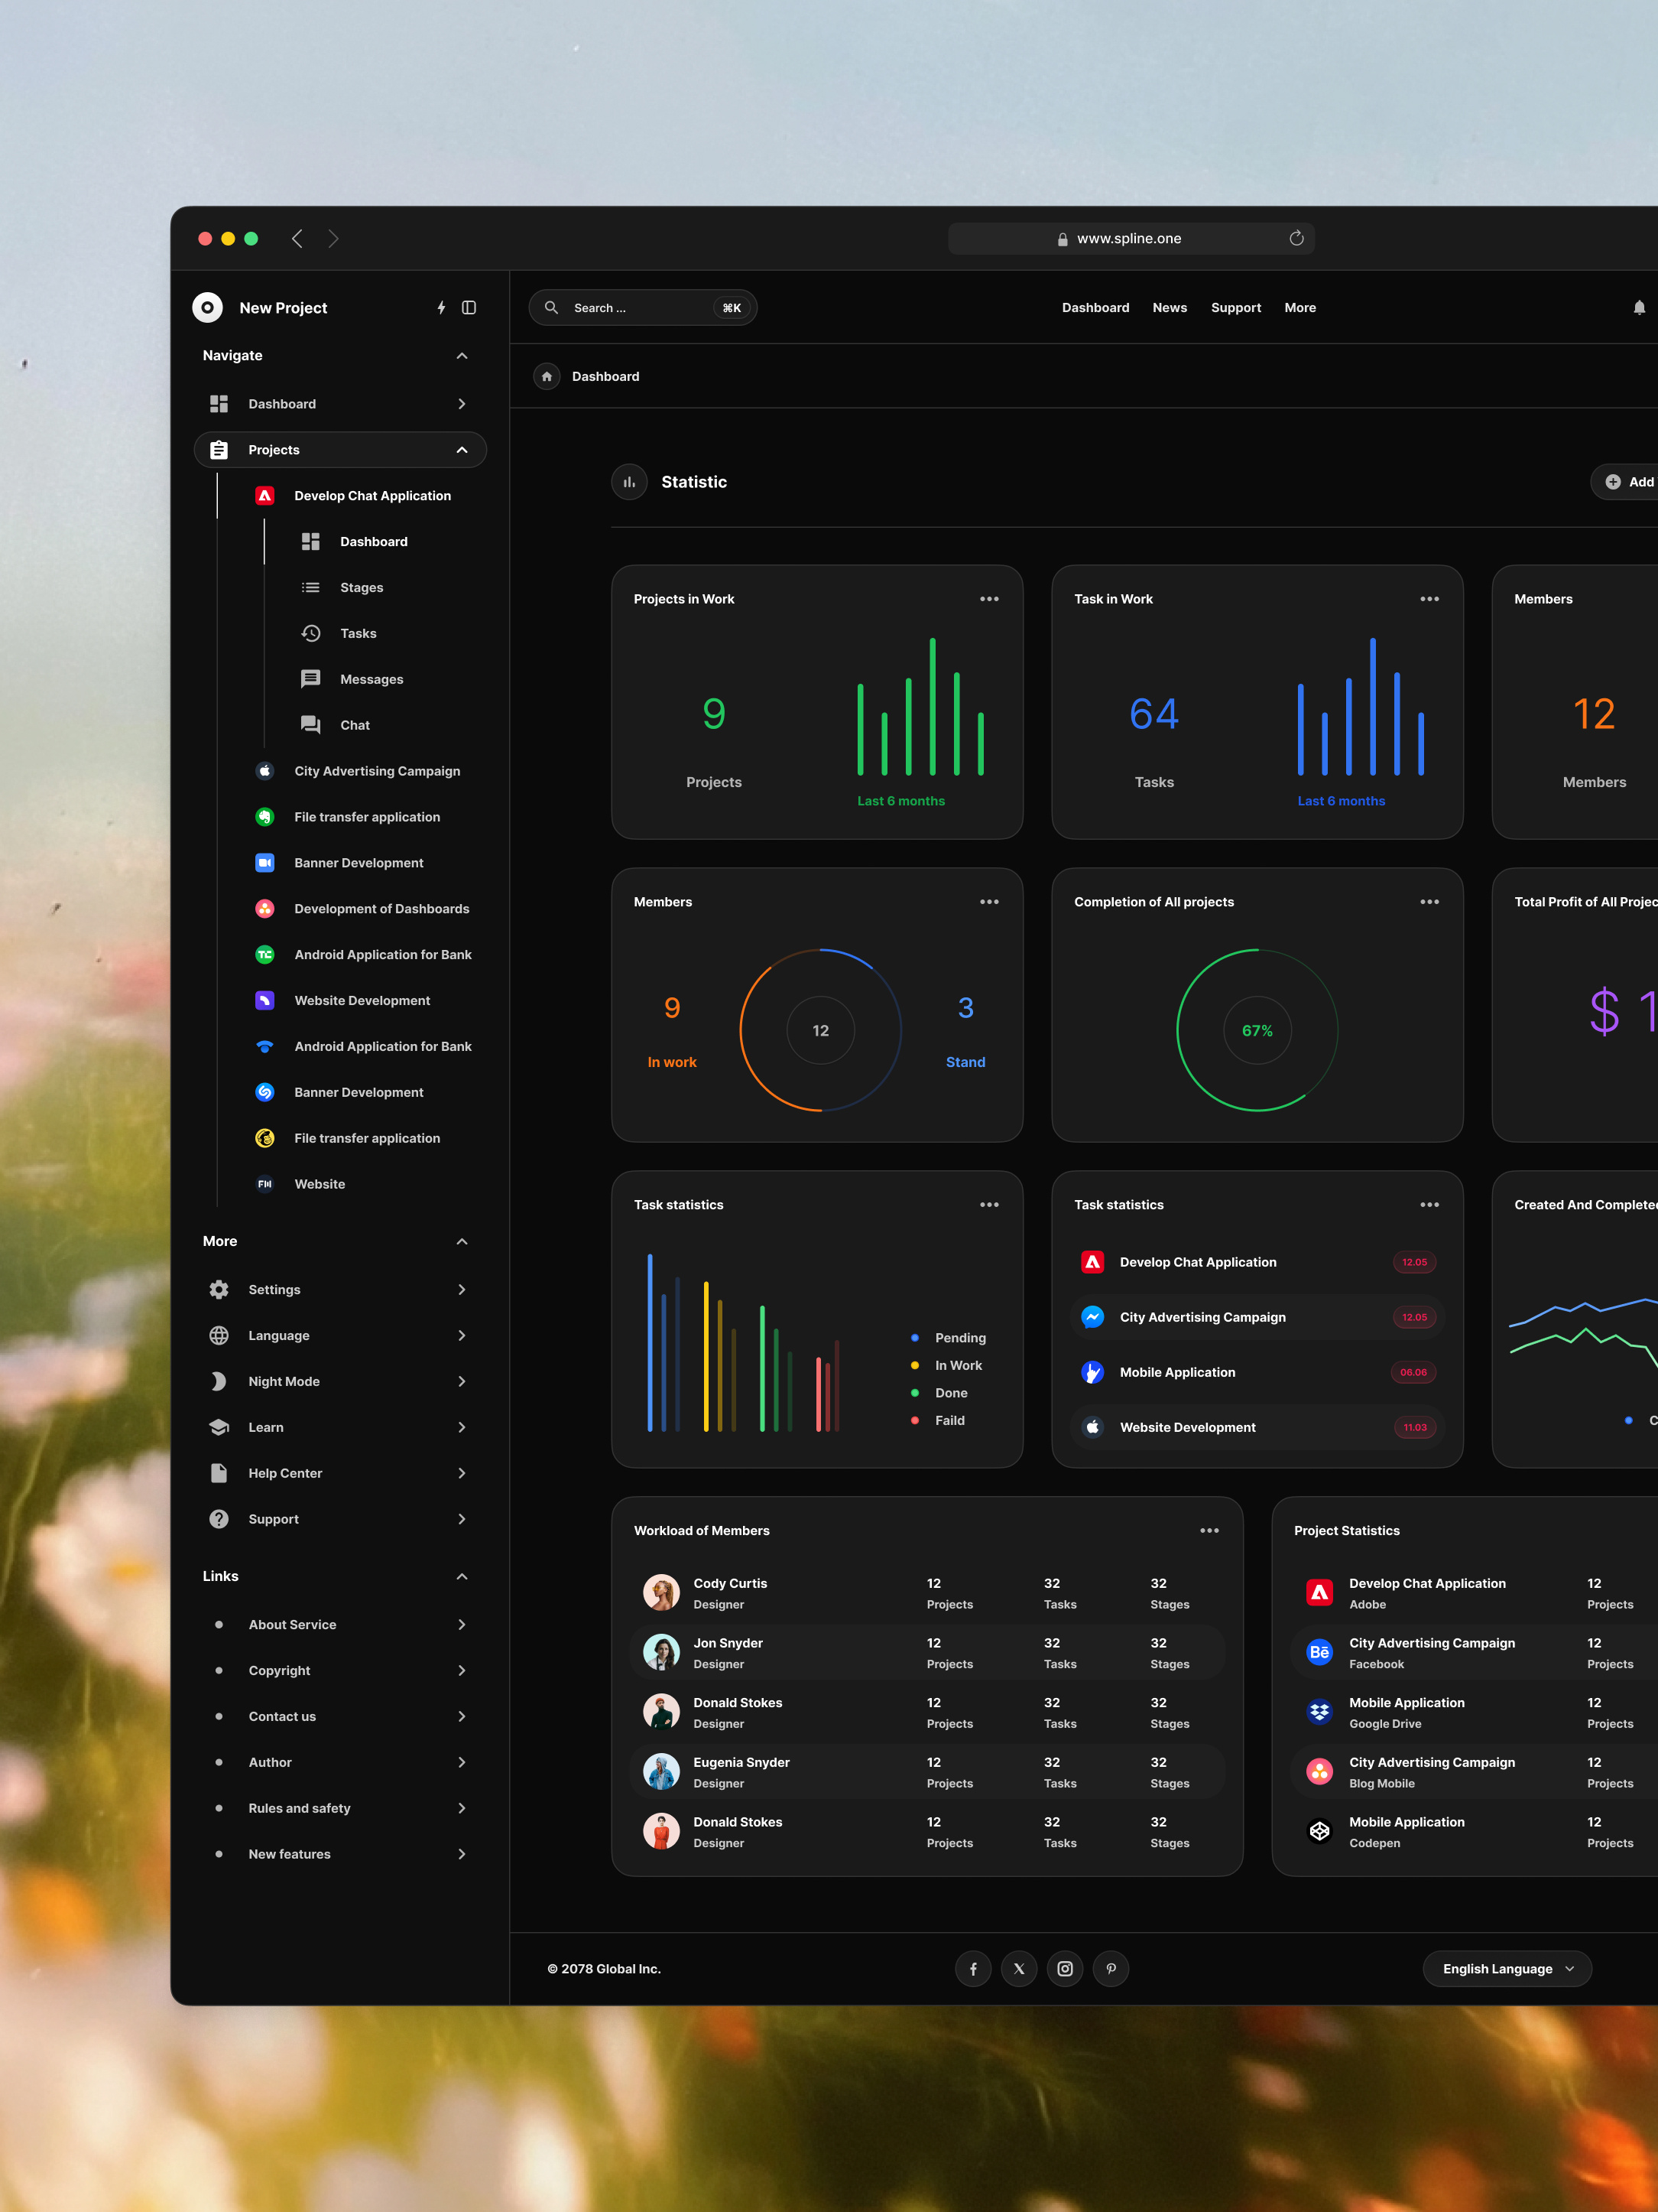This screenshot has height=2212, width=1658.
Task: Open the News top navigation item
Action: pos(1170,308)
